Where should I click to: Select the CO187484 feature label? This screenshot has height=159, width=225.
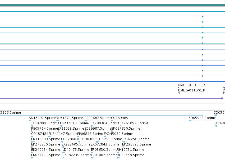pyautogui.click(x=40, y=134)
